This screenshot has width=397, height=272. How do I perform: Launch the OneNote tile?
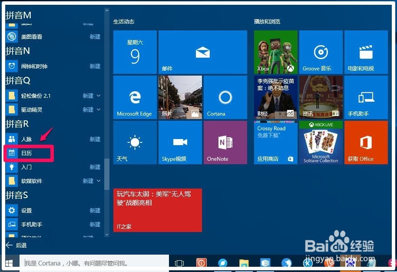(x=225, y=143)
